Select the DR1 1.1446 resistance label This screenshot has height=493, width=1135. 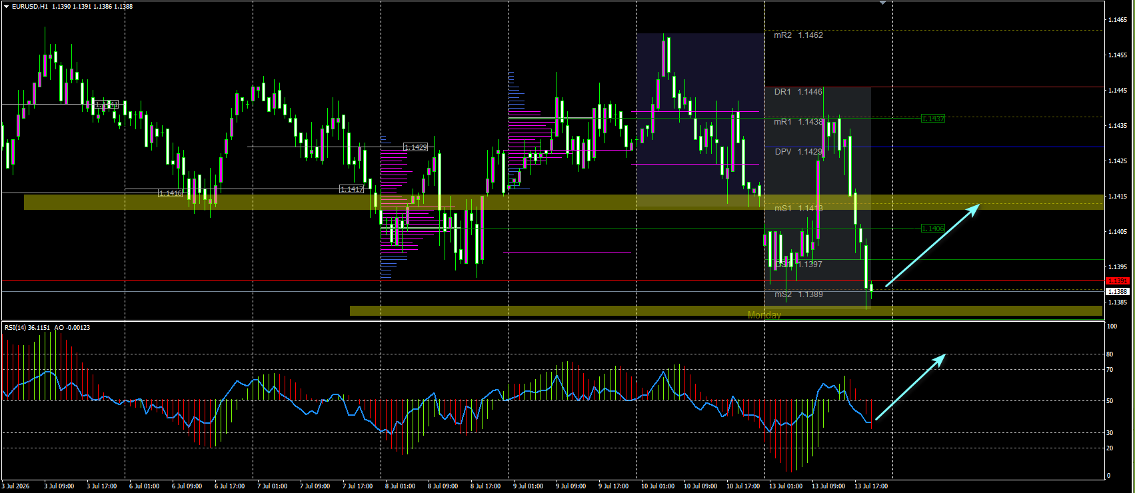(x=798, y=92)
